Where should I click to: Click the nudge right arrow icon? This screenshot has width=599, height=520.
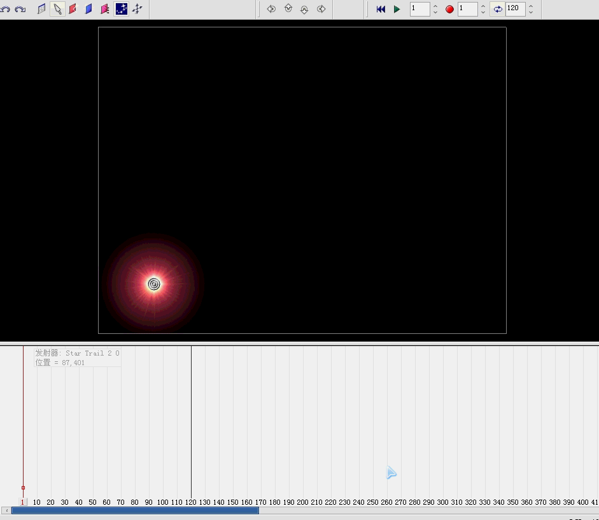[321, 9]
